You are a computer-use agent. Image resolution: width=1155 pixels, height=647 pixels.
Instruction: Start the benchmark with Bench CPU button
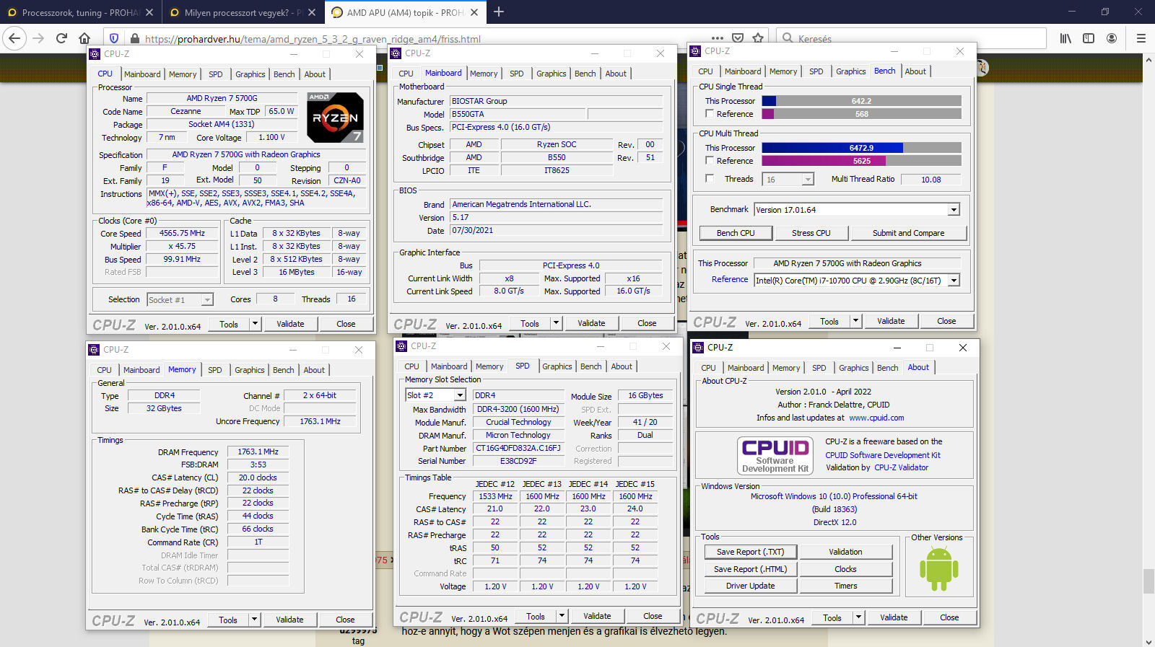pyautogui.click(x=736, y=233)
